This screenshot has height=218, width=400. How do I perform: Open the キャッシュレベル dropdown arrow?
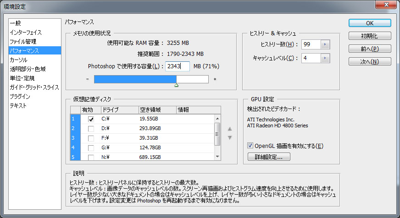click(325, 58)
